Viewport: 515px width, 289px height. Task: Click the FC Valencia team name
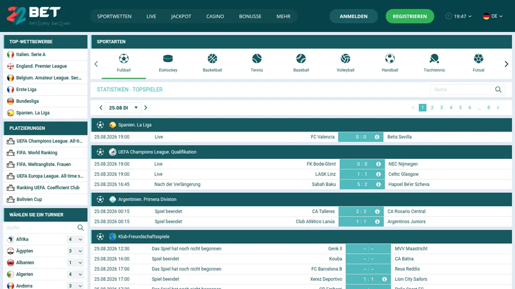click(322, 137)
